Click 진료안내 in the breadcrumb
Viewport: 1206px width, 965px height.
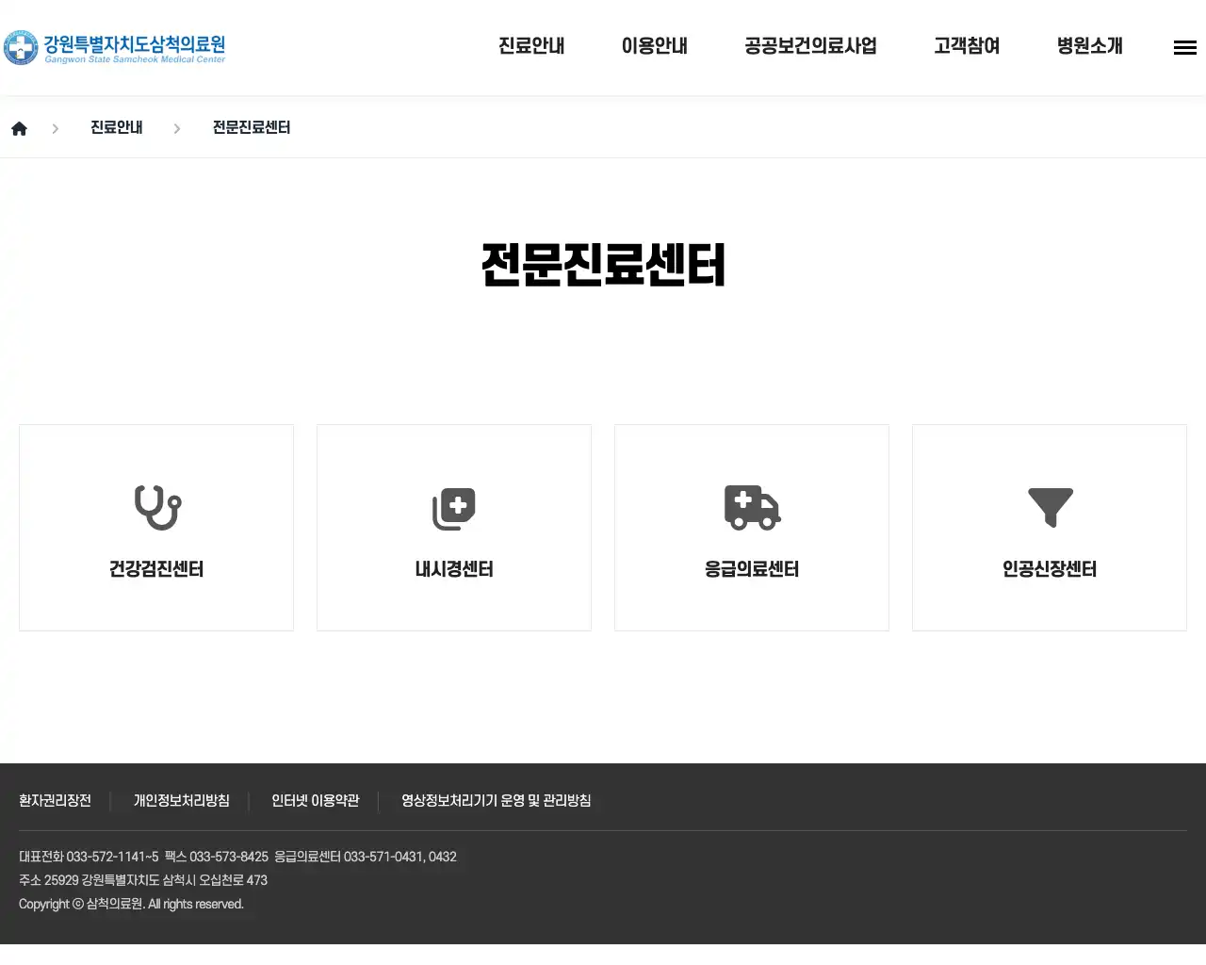[x=117, y=127]
